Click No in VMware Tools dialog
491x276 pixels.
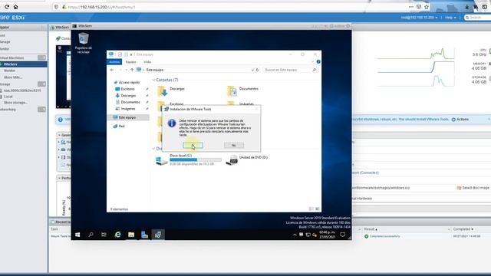coord(234,145)
